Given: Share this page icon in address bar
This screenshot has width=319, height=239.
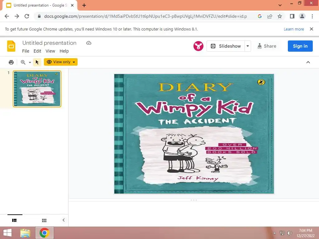Looking at the screenshot, I should [x=270, y=16].
